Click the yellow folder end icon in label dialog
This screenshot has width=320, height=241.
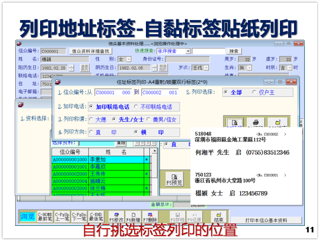point(278,123)
